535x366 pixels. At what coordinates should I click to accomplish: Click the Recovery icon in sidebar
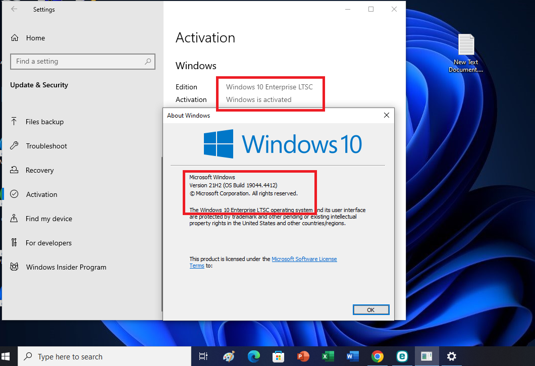(x=14, y=170)
